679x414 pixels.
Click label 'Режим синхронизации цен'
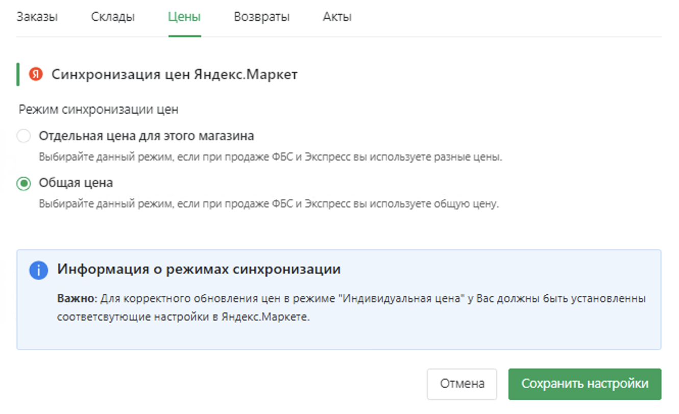(x=99, y=109)
